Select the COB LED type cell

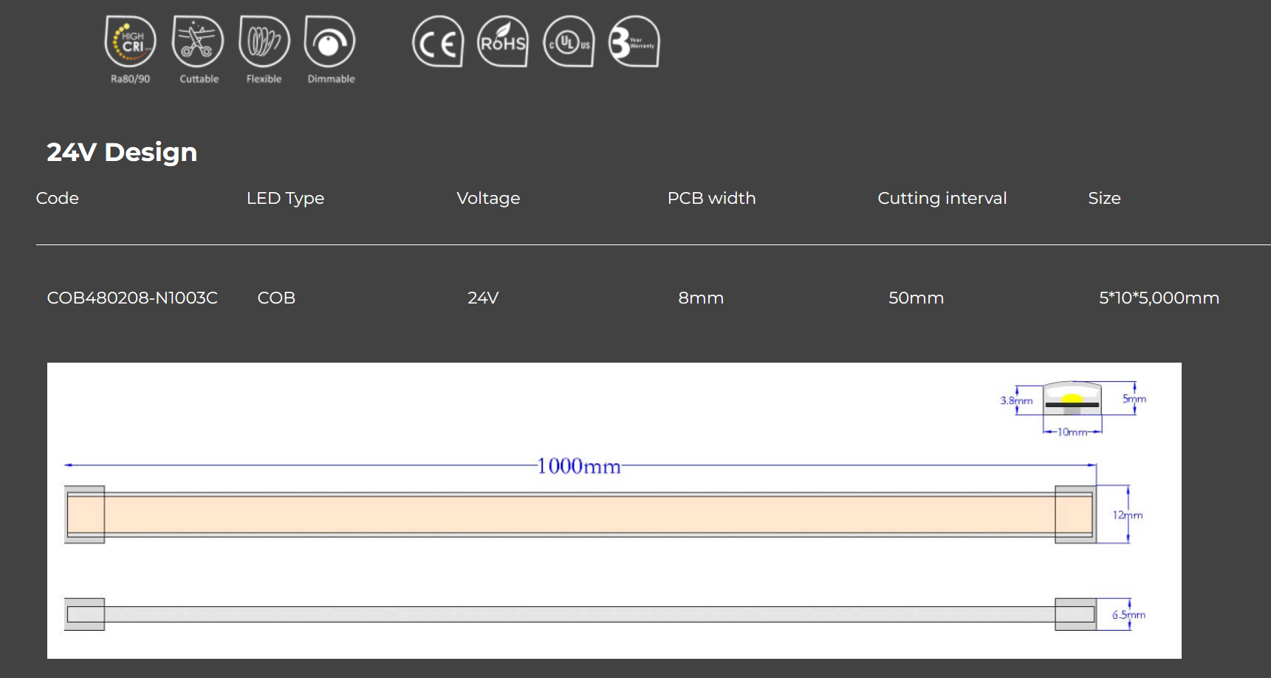276,298
